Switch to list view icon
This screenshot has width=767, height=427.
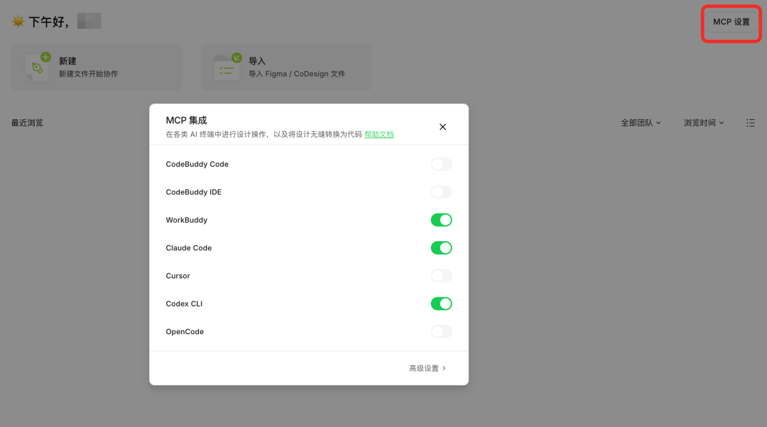click(x=751, y=123)
